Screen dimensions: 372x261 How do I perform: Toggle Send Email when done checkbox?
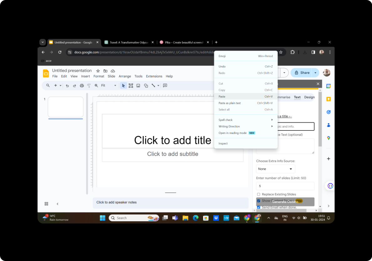(259, 207)
